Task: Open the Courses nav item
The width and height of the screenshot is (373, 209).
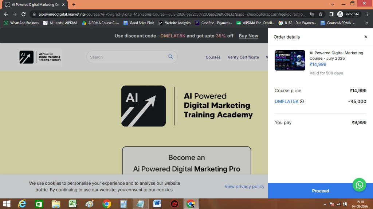Action: 213,57
